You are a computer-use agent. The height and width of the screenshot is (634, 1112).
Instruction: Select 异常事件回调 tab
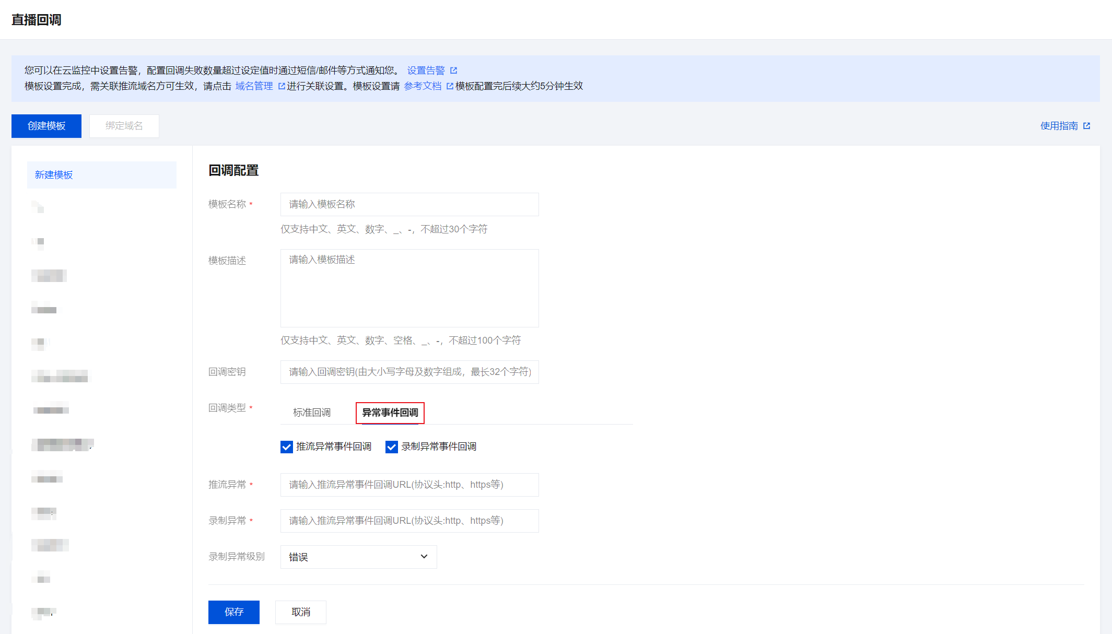tap(390, 413)
